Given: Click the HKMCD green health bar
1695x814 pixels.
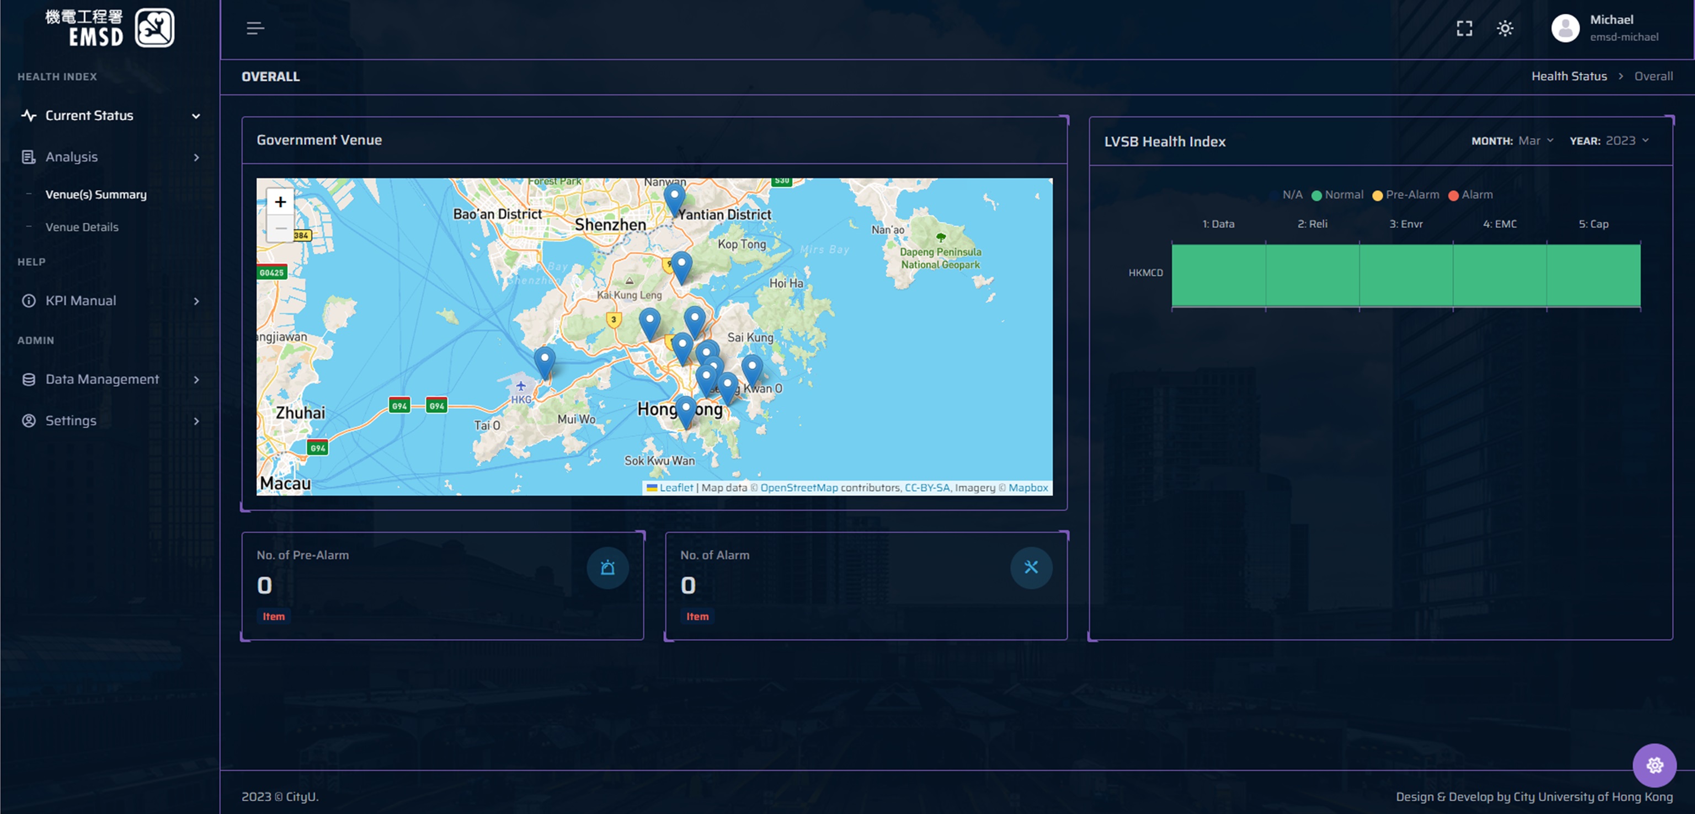Looking at the screenshot, I should pos(1405,275).
